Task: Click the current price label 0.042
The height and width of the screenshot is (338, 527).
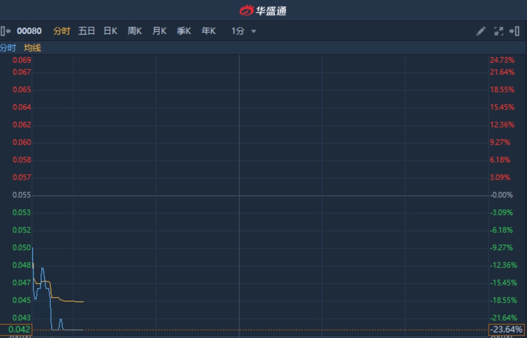Action: point(16,330)
